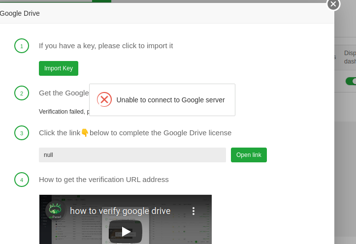
Task: Open the video title how to verify google drive
Action: click(x=120, y=211)
